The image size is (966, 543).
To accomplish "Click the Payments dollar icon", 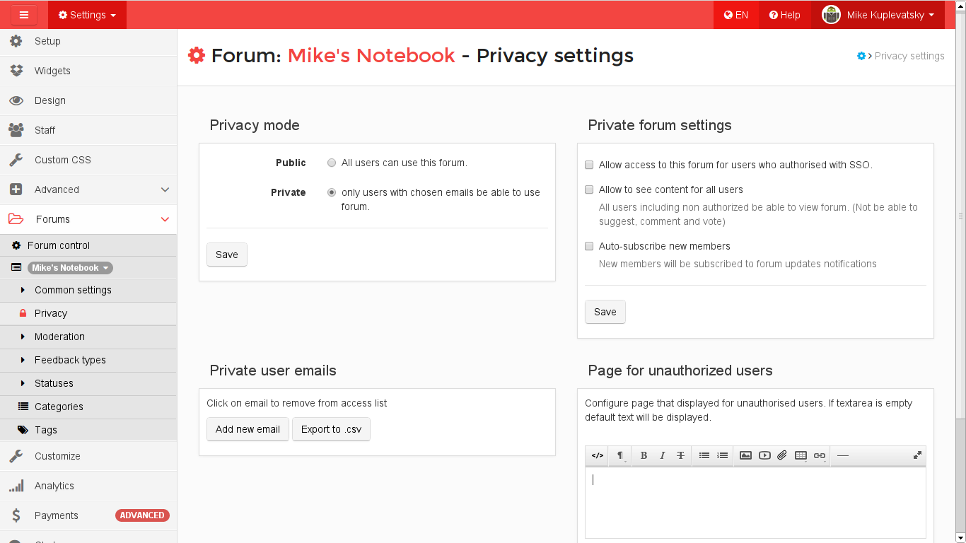I will click(x=16, y=515).
